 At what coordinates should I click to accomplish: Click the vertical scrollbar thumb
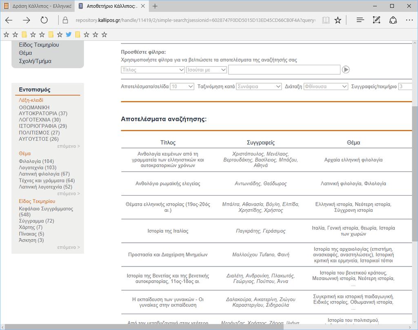415,174
